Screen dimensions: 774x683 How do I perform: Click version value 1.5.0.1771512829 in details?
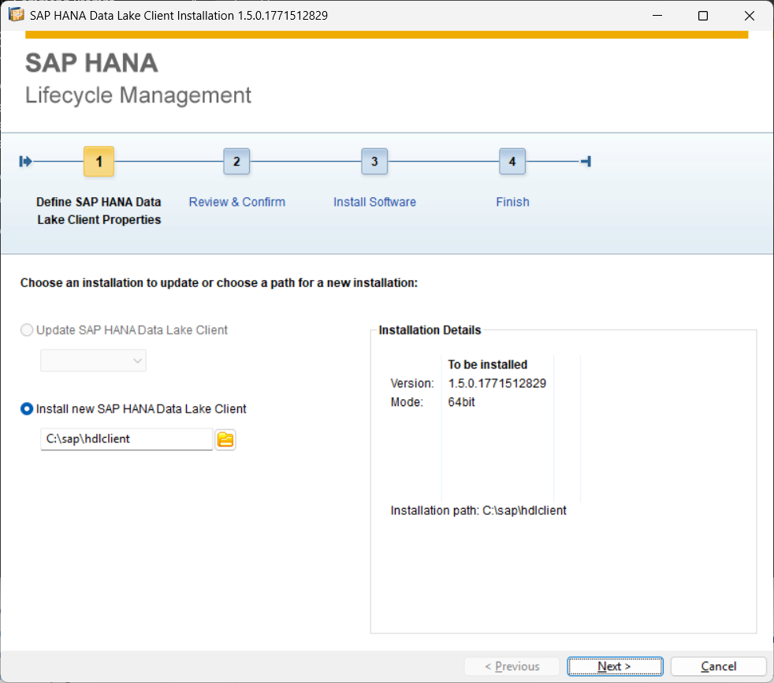tap(497, 383)
